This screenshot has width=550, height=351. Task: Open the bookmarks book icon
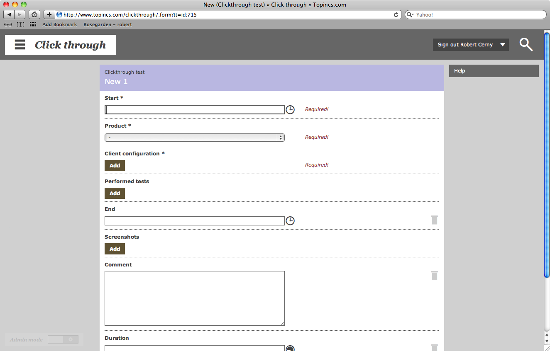pyautogui.click(x=20, y=24)
